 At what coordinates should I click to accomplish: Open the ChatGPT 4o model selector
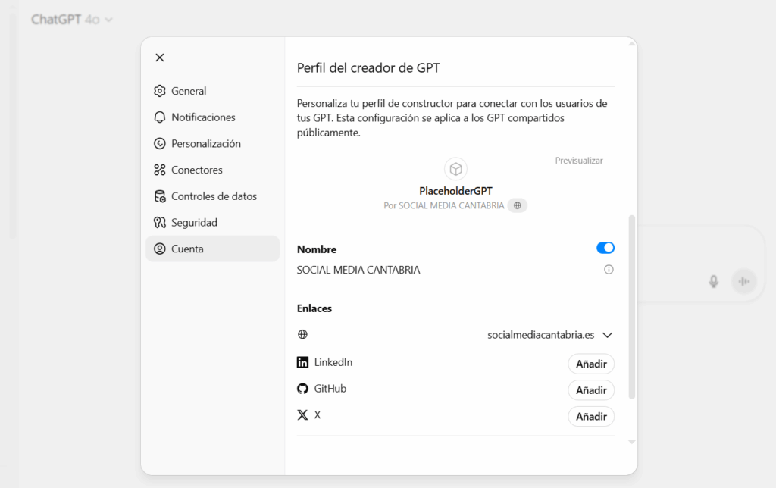coord(72,19)
